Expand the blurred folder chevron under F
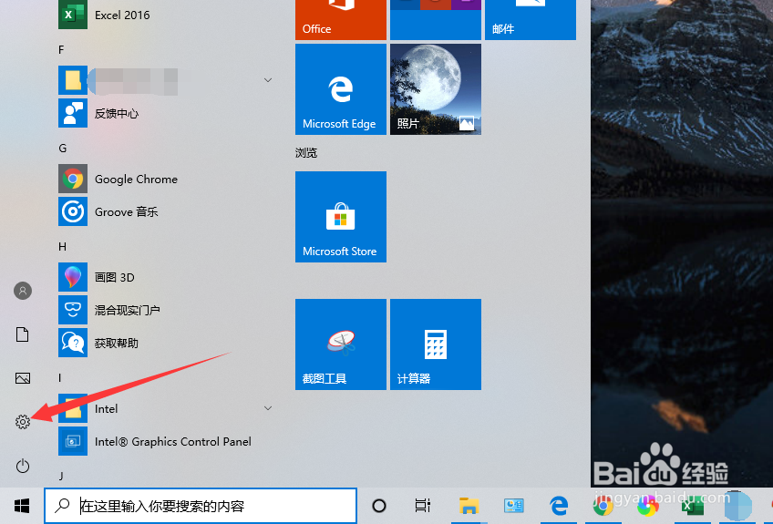Viewport: 773px width, 524px height. coord(268,80)
